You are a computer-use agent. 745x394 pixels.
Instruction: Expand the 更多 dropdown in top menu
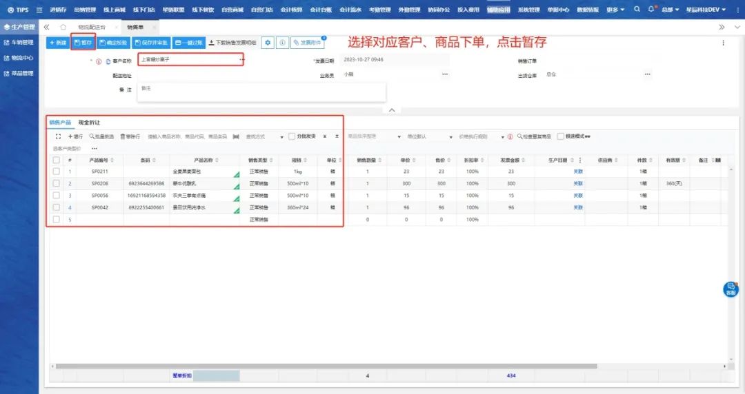click(615, 10)
